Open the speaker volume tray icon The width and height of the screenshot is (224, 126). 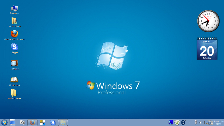201,123
